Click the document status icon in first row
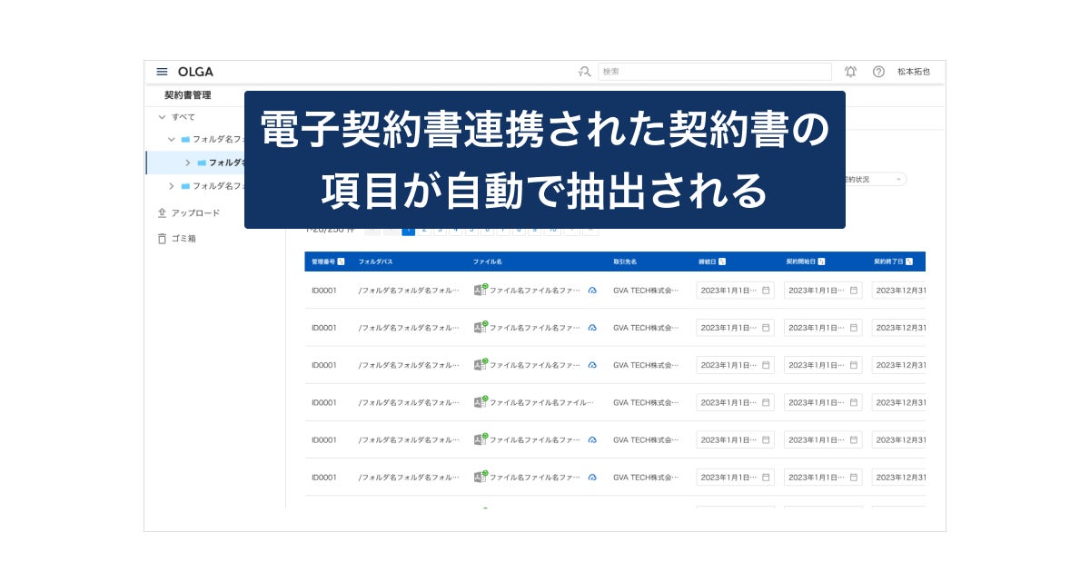Viewport: 1090px width, 572px height. 481,290
